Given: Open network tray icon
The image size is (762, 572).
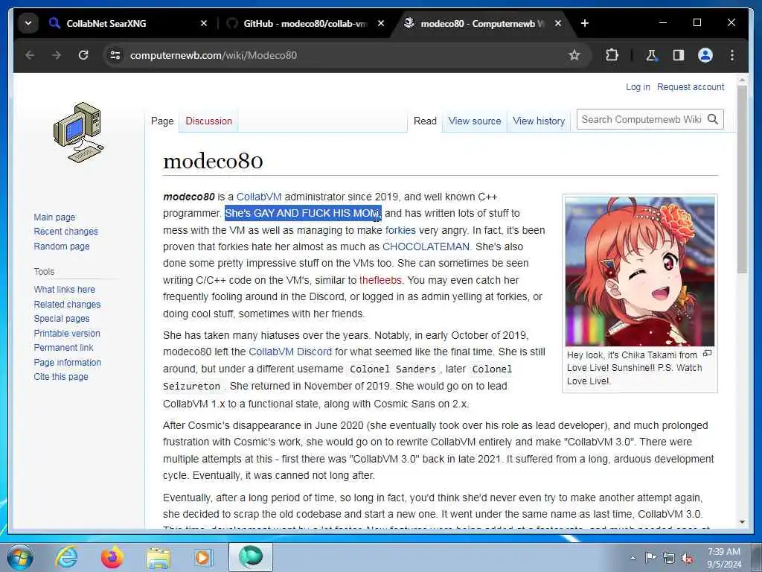Looking at the screenshot, I should pos(669,559).
